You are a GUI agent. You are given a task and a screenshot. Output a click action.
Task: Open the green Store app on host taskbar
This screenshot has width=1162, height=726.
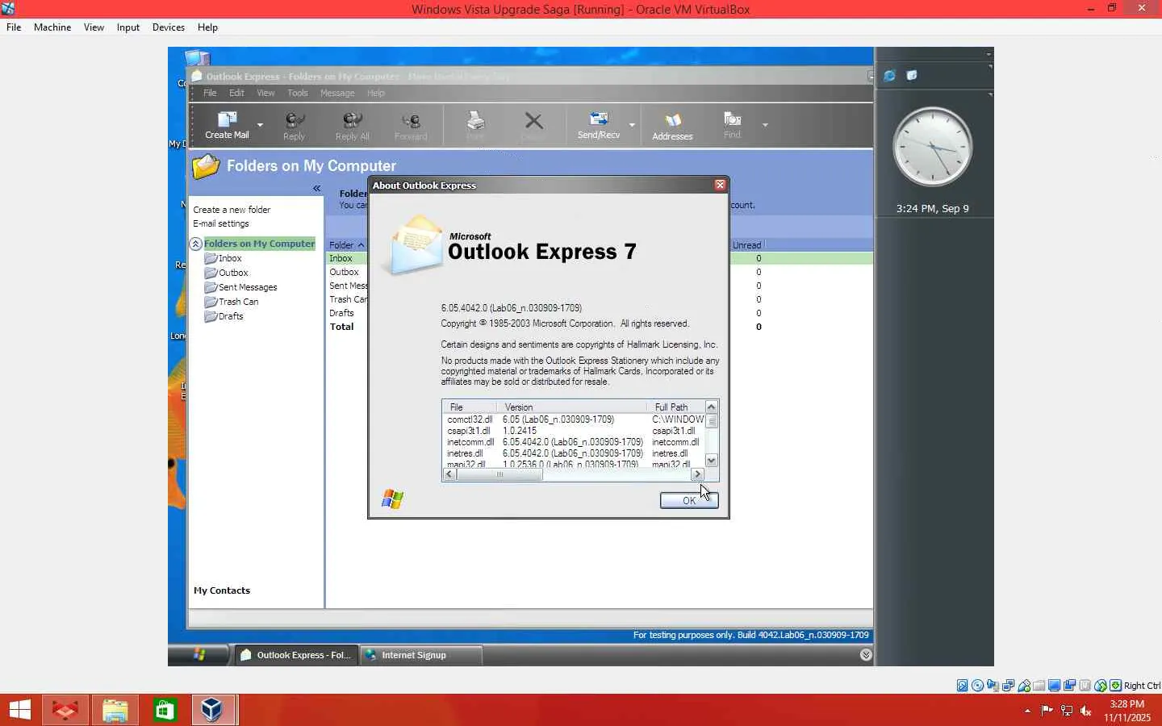165,710
